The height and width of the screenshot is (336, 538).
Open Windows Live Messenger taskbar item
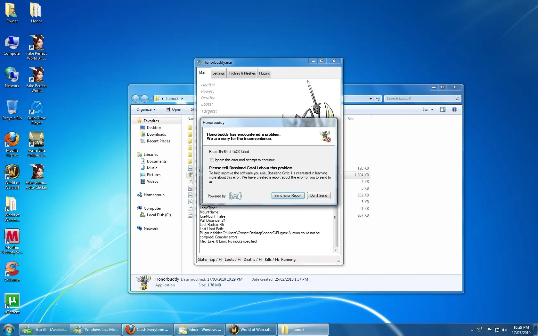coord(96,330)
